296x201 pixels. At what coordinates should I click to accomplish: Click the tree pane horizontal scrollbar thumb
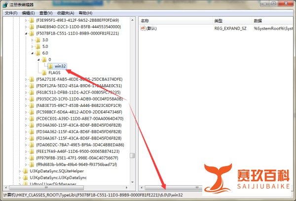(46, 188)
